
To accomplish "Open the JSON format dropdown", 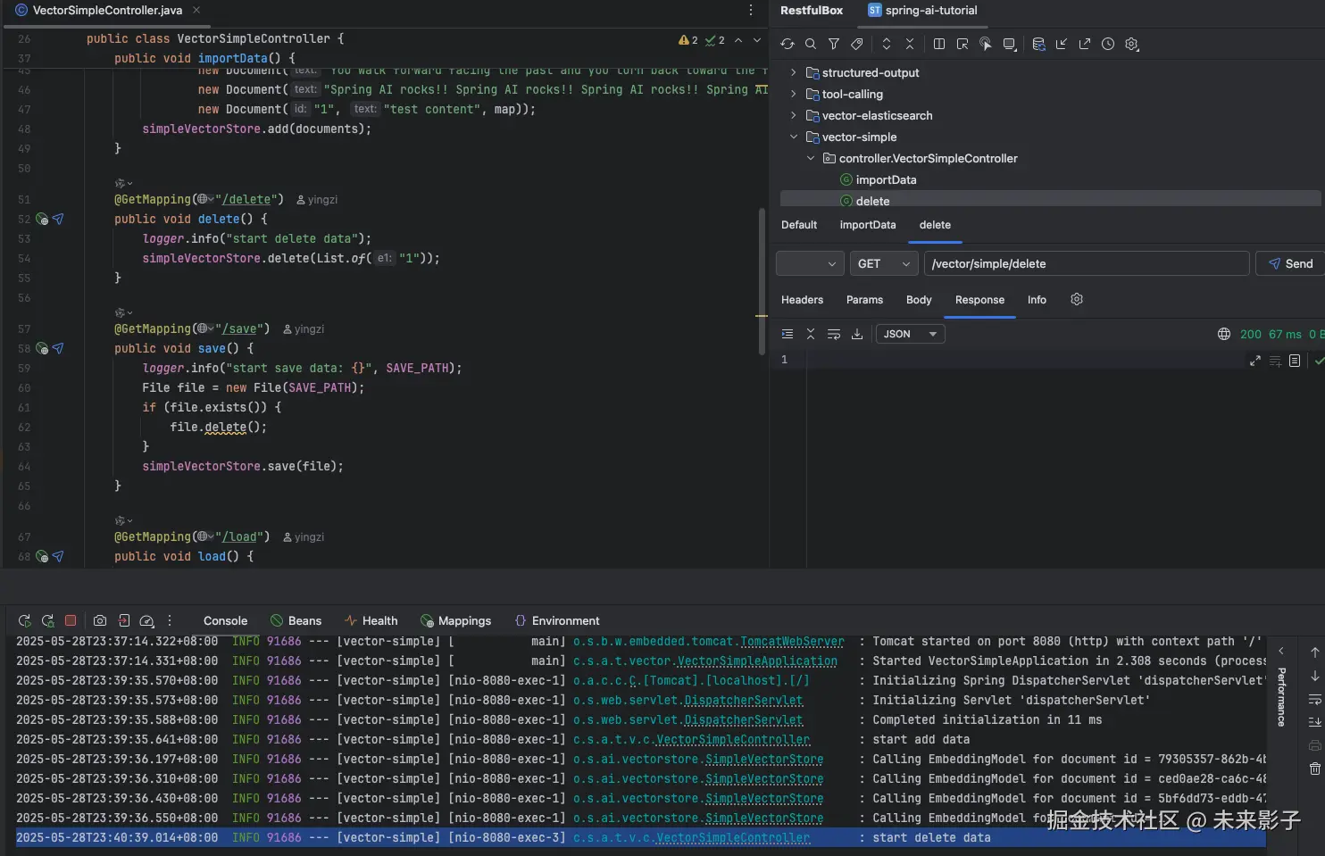I will 910,334.
